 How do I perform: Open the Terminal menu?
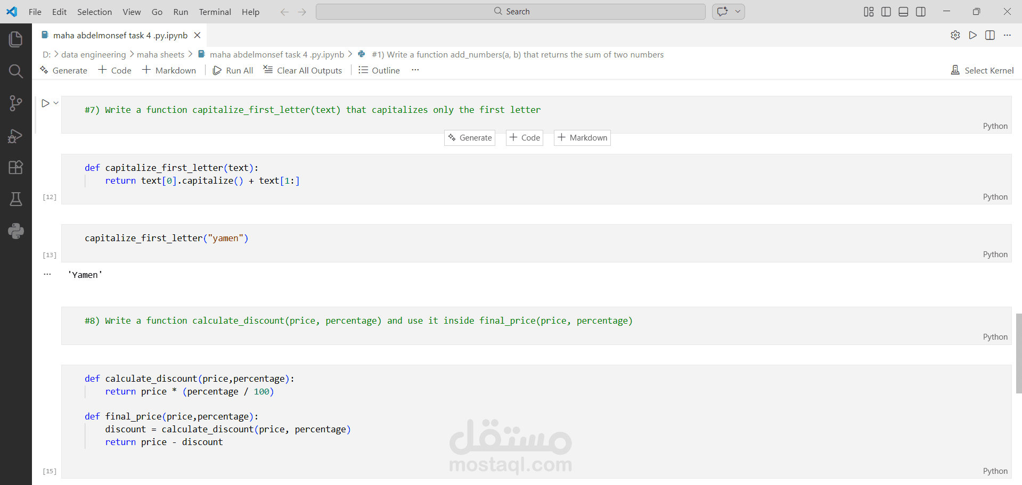(x=215, y=12)
